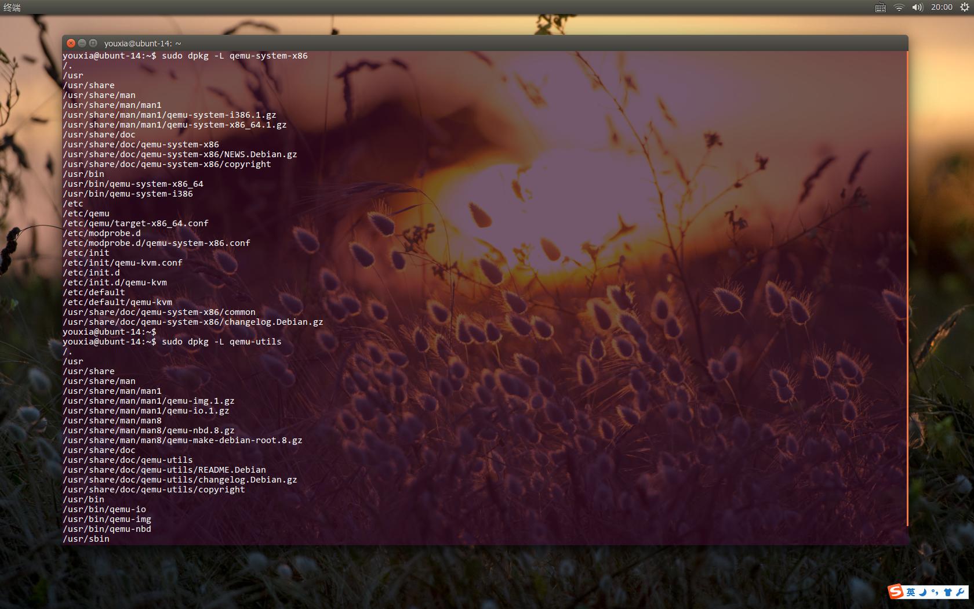Click the minimize icon on the terminal title bar
This screenshot has width=974, height=609.
81,43
